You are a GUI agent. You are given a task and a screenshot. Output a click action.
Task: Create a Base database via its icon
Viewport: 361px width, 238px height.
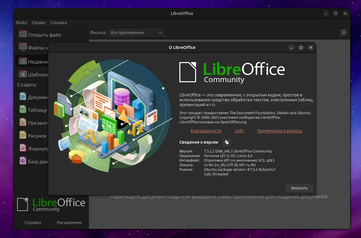tap(23, 161)
